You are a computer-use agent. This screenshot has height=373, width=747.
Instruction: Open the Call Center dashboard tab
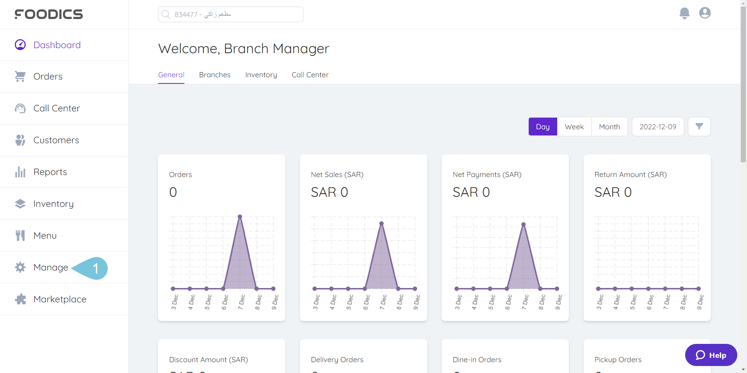click(310, 75)
